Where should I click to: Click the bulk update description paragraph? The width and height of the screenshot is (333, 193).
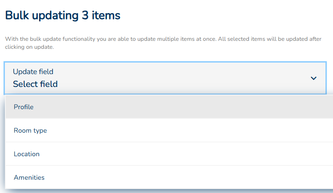click(x=163, y=43)
